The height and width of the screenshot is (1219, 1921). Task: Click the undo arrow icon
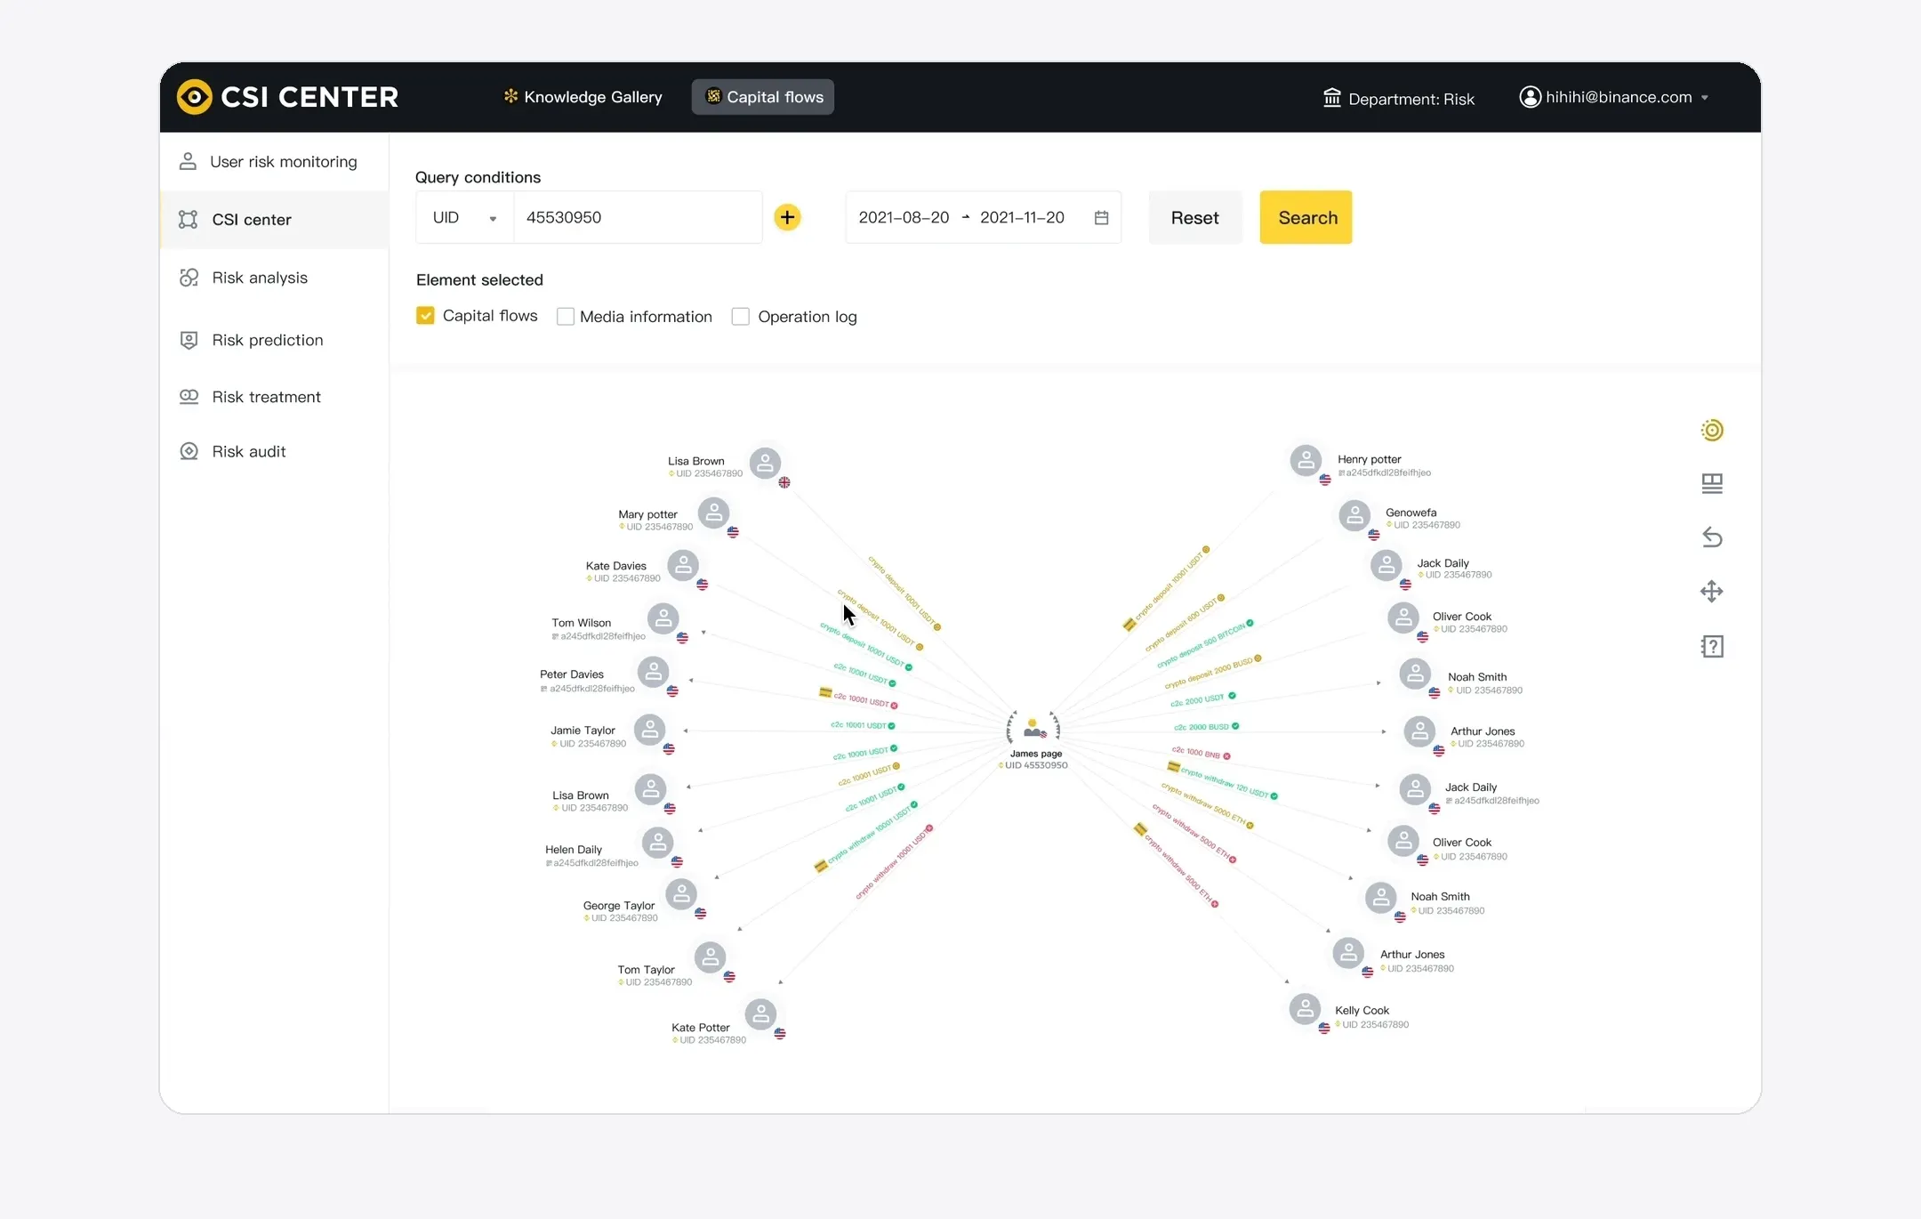point(1712,537)
